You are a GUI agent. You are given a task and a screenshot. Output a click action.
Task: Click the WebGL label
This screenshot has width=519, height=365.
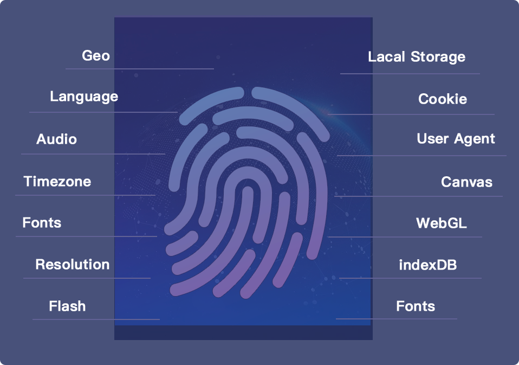click(442, 223)
